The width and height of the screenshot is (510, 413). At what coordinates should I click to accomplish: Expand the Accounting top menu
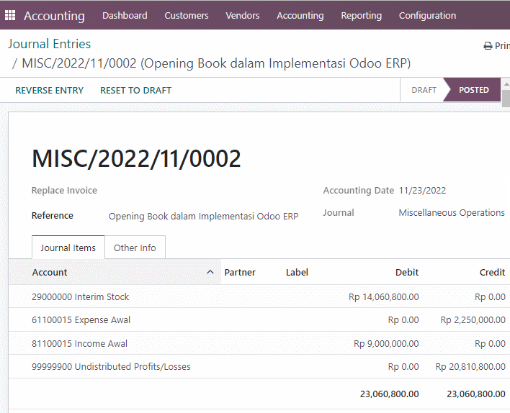[300, 15]
